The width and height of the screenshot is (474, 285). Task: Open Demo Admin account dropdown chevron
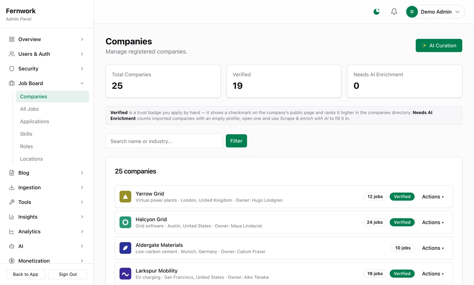pyautogui.click(x=458, y=12)
